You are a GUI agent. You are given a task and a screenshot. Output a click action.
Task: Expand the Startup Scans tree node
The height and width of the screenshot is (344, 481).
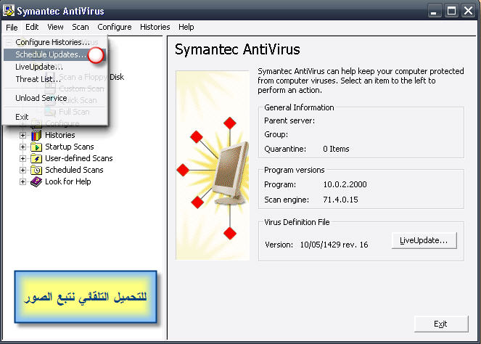tap(22, 147)
